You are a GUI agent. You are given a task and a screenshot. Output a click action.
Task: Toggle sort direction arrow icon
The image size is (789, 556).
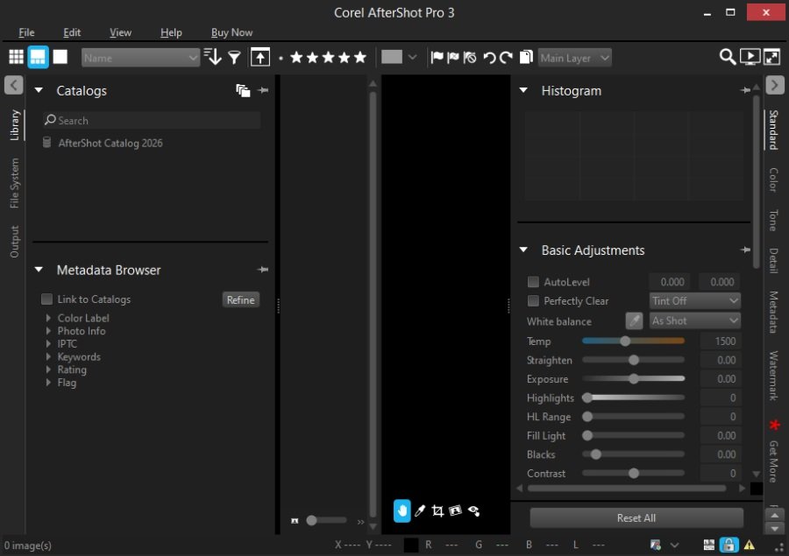[x=213, y=57]
